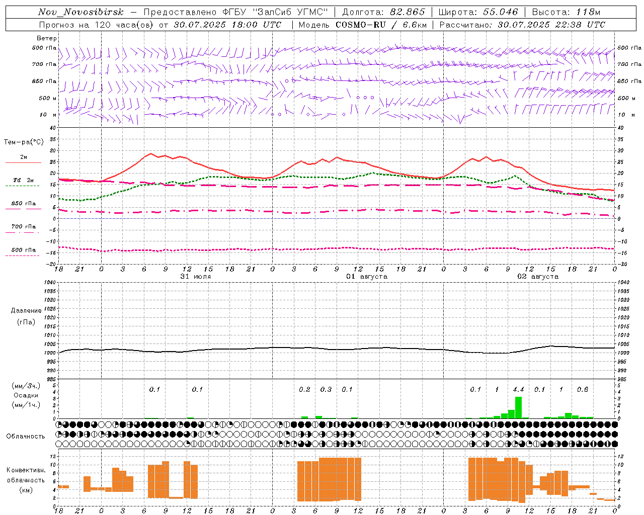Click the longitude value 82.865
644x515 pixels.
coord(408,12)
